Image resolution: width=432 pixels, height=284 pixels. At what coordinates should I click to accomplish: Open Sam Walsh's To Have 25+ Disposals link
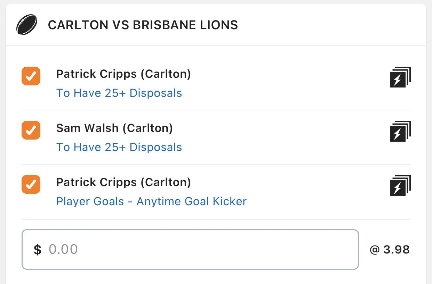pyautogui.click(x=119, y=147)
